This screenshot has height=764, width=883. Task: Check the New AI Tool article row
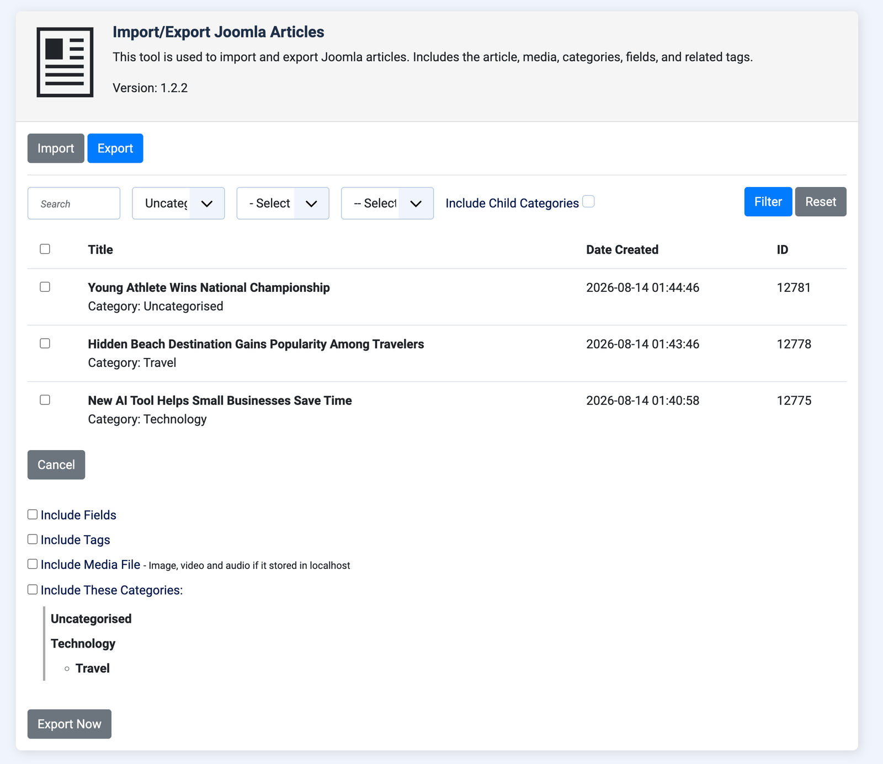[45, 399]
